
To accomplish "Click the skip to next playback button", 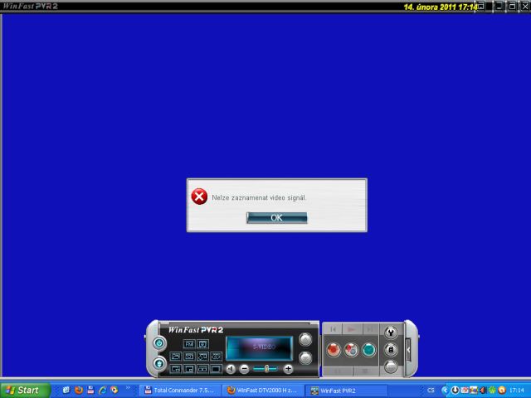I will [370, 329].
